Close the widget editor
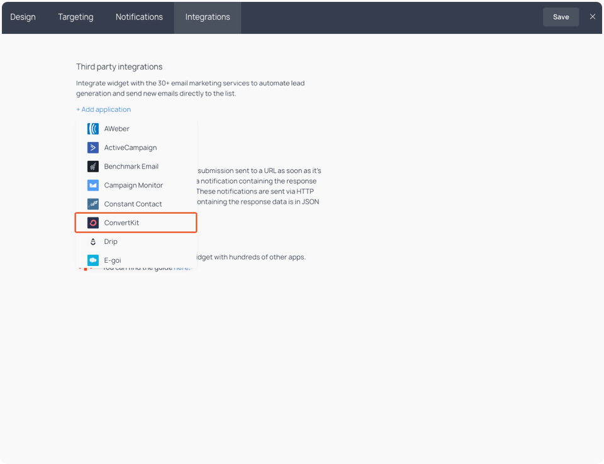 tap(592, 16)
